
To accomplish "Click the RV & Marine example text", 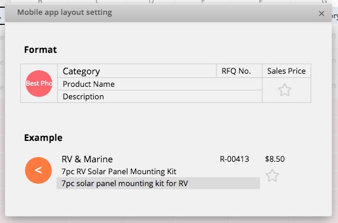I will point(87,159).
